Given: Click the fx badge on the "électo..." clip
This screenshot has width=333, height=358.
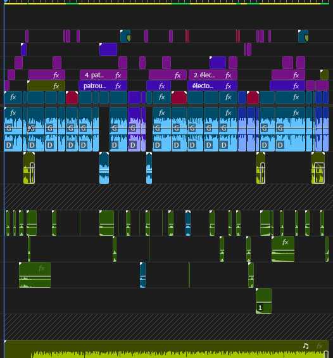Looking at the screenshot, I should point(229,86).
